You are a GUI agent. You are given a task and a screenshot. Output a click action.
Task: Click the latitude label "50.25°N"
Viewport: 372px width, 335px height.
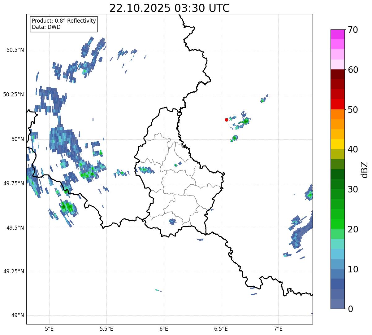click(13, 95)
